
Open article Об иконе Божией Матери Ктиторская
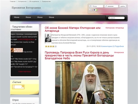73,29
